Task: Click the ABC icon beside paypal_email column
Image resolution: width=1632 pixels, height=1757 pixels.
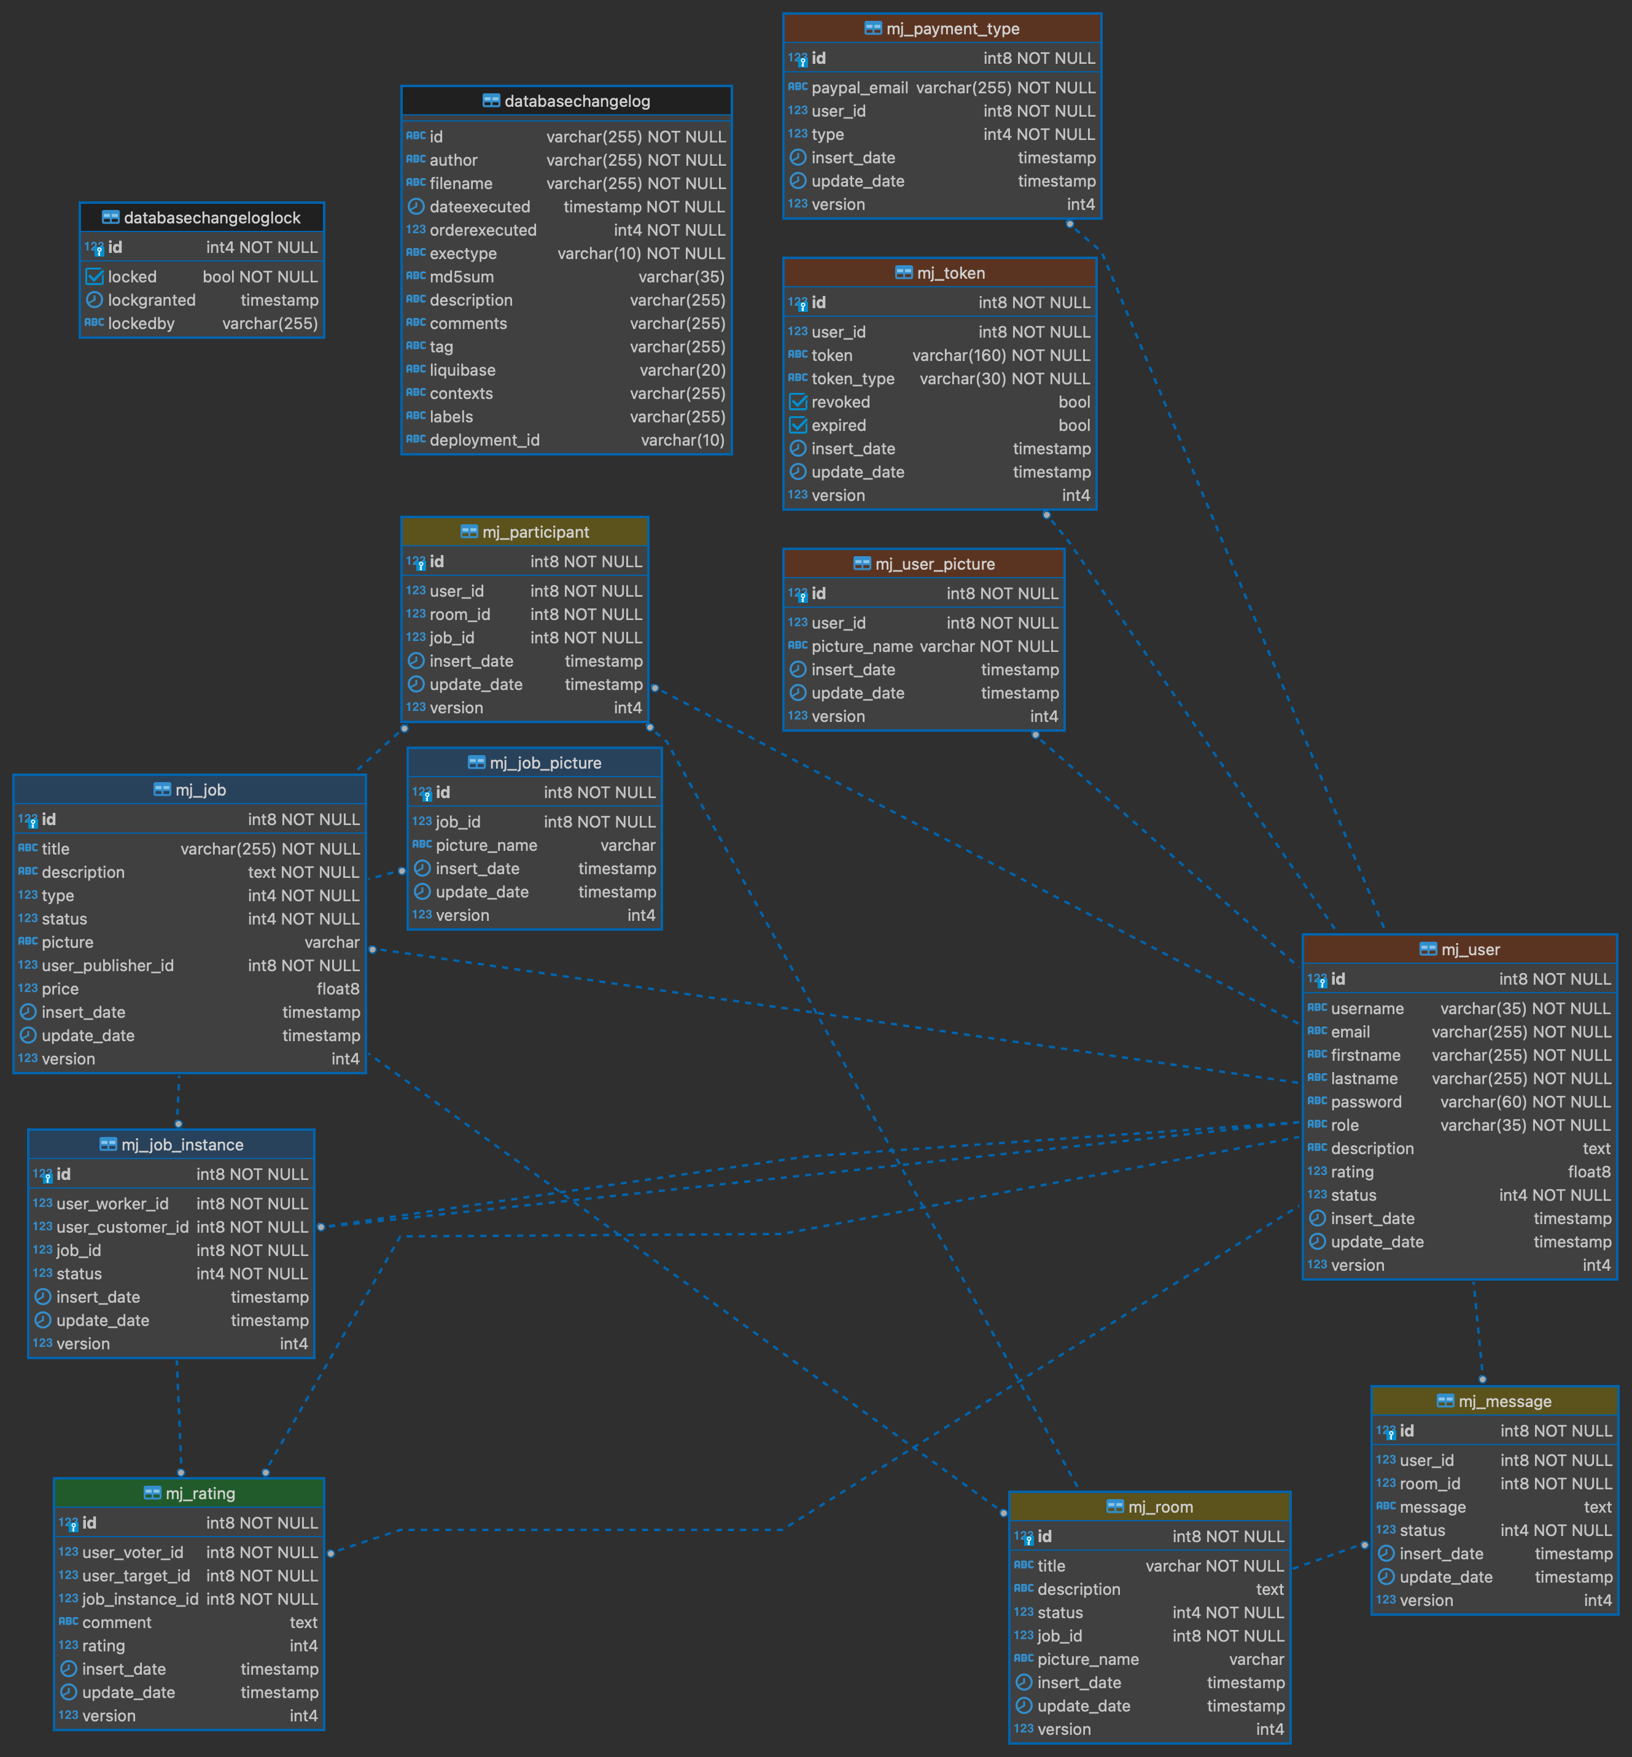Action: [798, 87]
